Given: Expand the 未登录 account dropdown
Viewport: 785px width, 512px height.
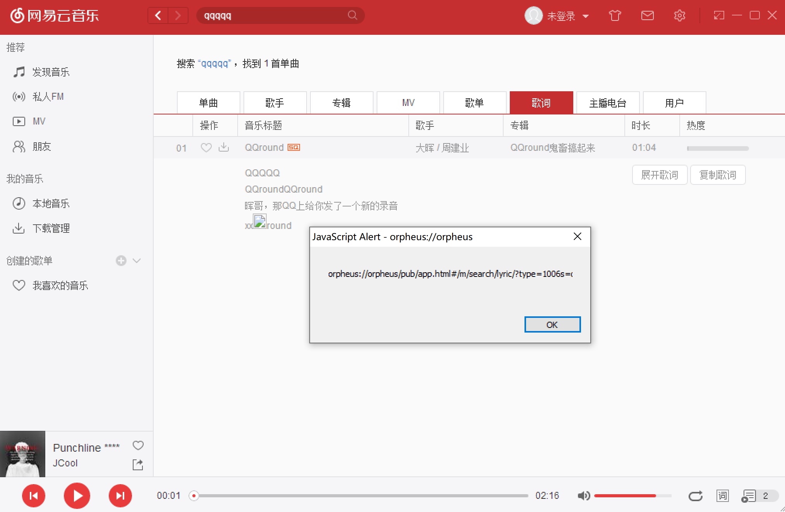Looking at the screenshot, I should (586, 16).
